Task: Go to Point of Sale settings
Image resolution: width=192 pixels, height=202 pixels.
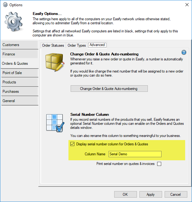Action: (x=19, y=73)
